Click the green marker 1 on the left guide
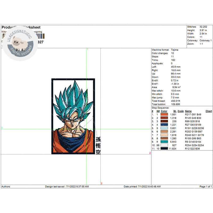This screenshot has height=213, width=213. tap(2, 128)
